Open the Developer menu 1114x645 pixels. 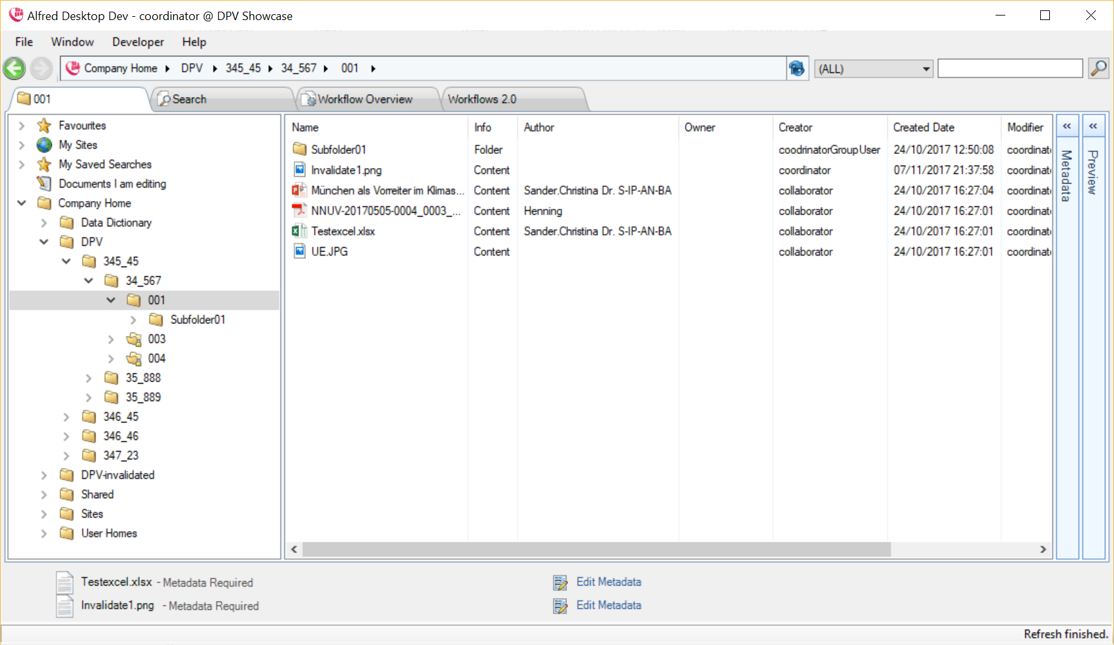pos(138,42)
